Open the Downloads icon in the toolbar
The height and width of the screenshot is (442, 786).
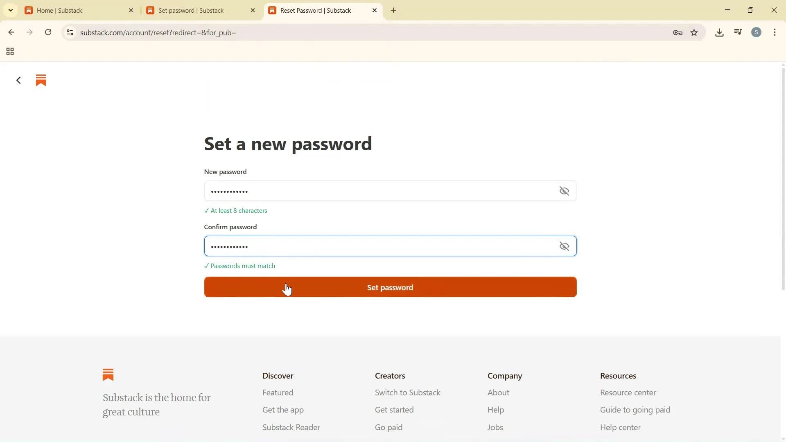(719, 32)
